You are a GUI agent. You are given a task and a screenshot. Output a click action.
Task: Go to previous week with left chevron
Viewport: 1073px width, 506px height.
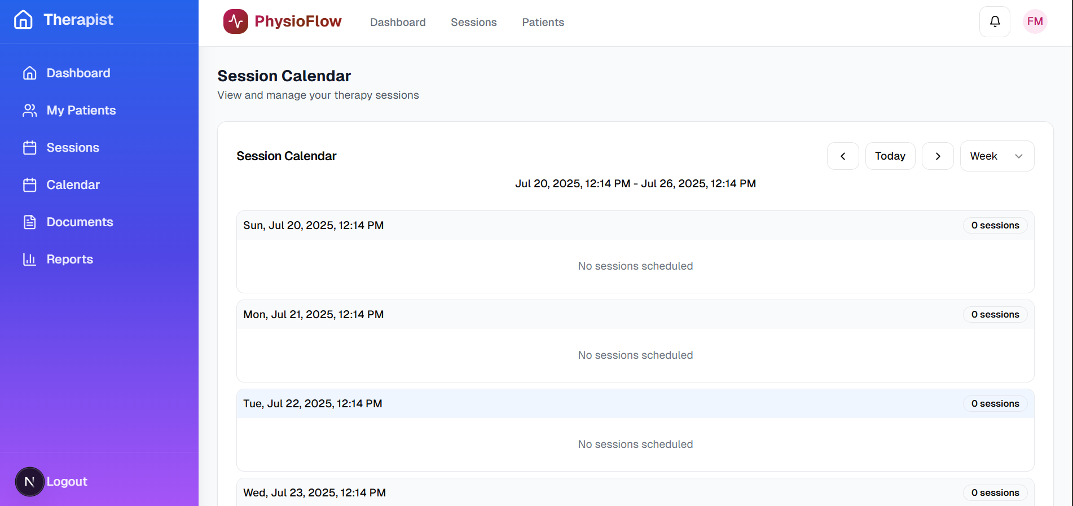coord(843,156)
